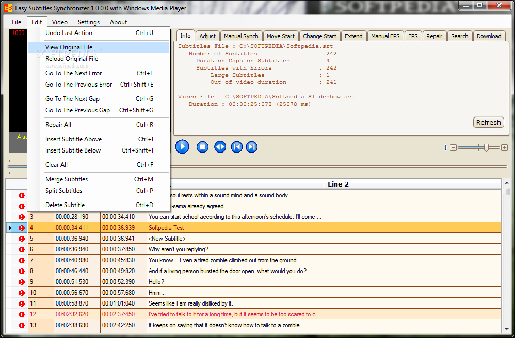
Task: Click error icon on 'already agreed' row
Action: [x=22, y=206]
